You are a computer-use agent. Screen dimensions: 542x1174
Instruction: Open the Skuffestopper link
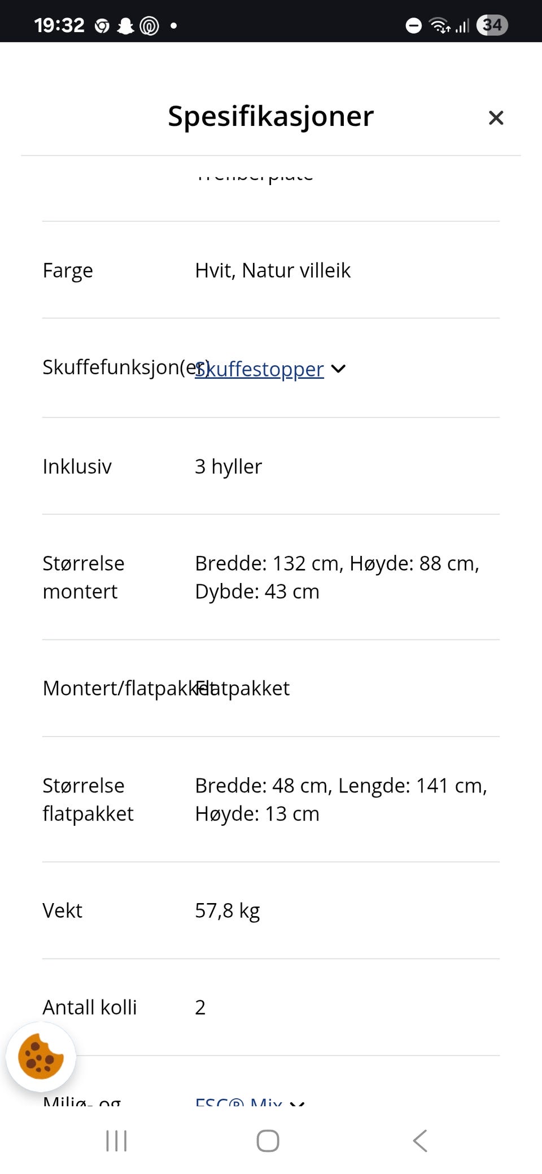click(259, 369)
